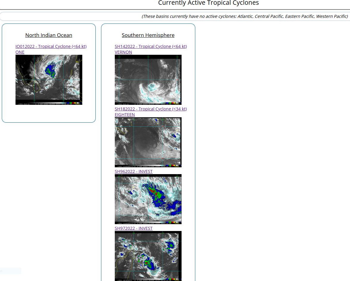View the SH962022 INVEST satellite thumbnail
This screenshot has width=350, height=281.
pyautogui.click(x=148, y=199)
